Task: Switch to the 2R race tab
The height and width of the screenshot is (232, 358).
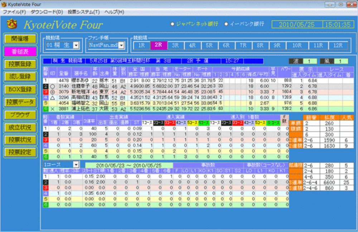Action: [x=159, y=45]
